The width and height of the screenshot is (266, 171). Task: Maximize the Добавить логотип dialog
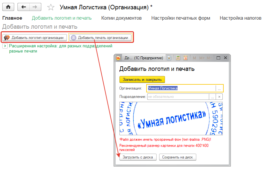click(218, 58)
